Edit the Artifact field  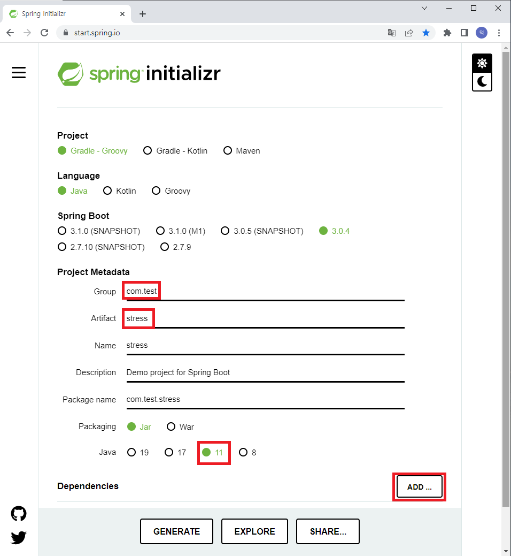pos(265,318)
